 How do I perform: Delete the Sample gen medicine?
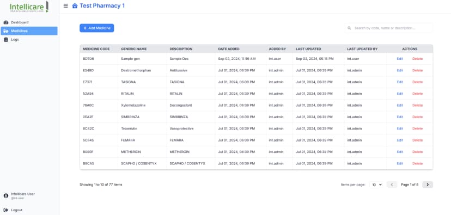[417, 59]
